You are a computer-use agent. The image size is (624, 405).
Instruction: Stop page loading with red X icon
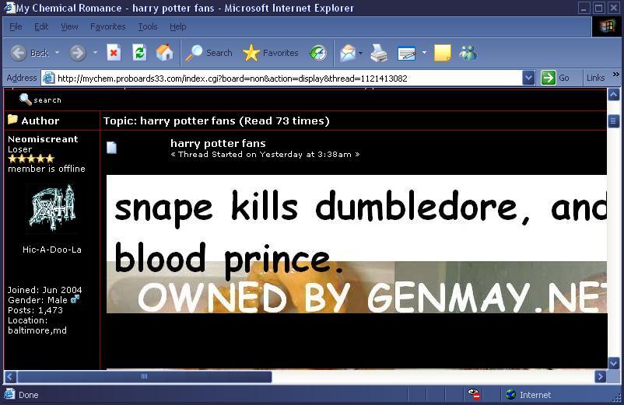114,53
